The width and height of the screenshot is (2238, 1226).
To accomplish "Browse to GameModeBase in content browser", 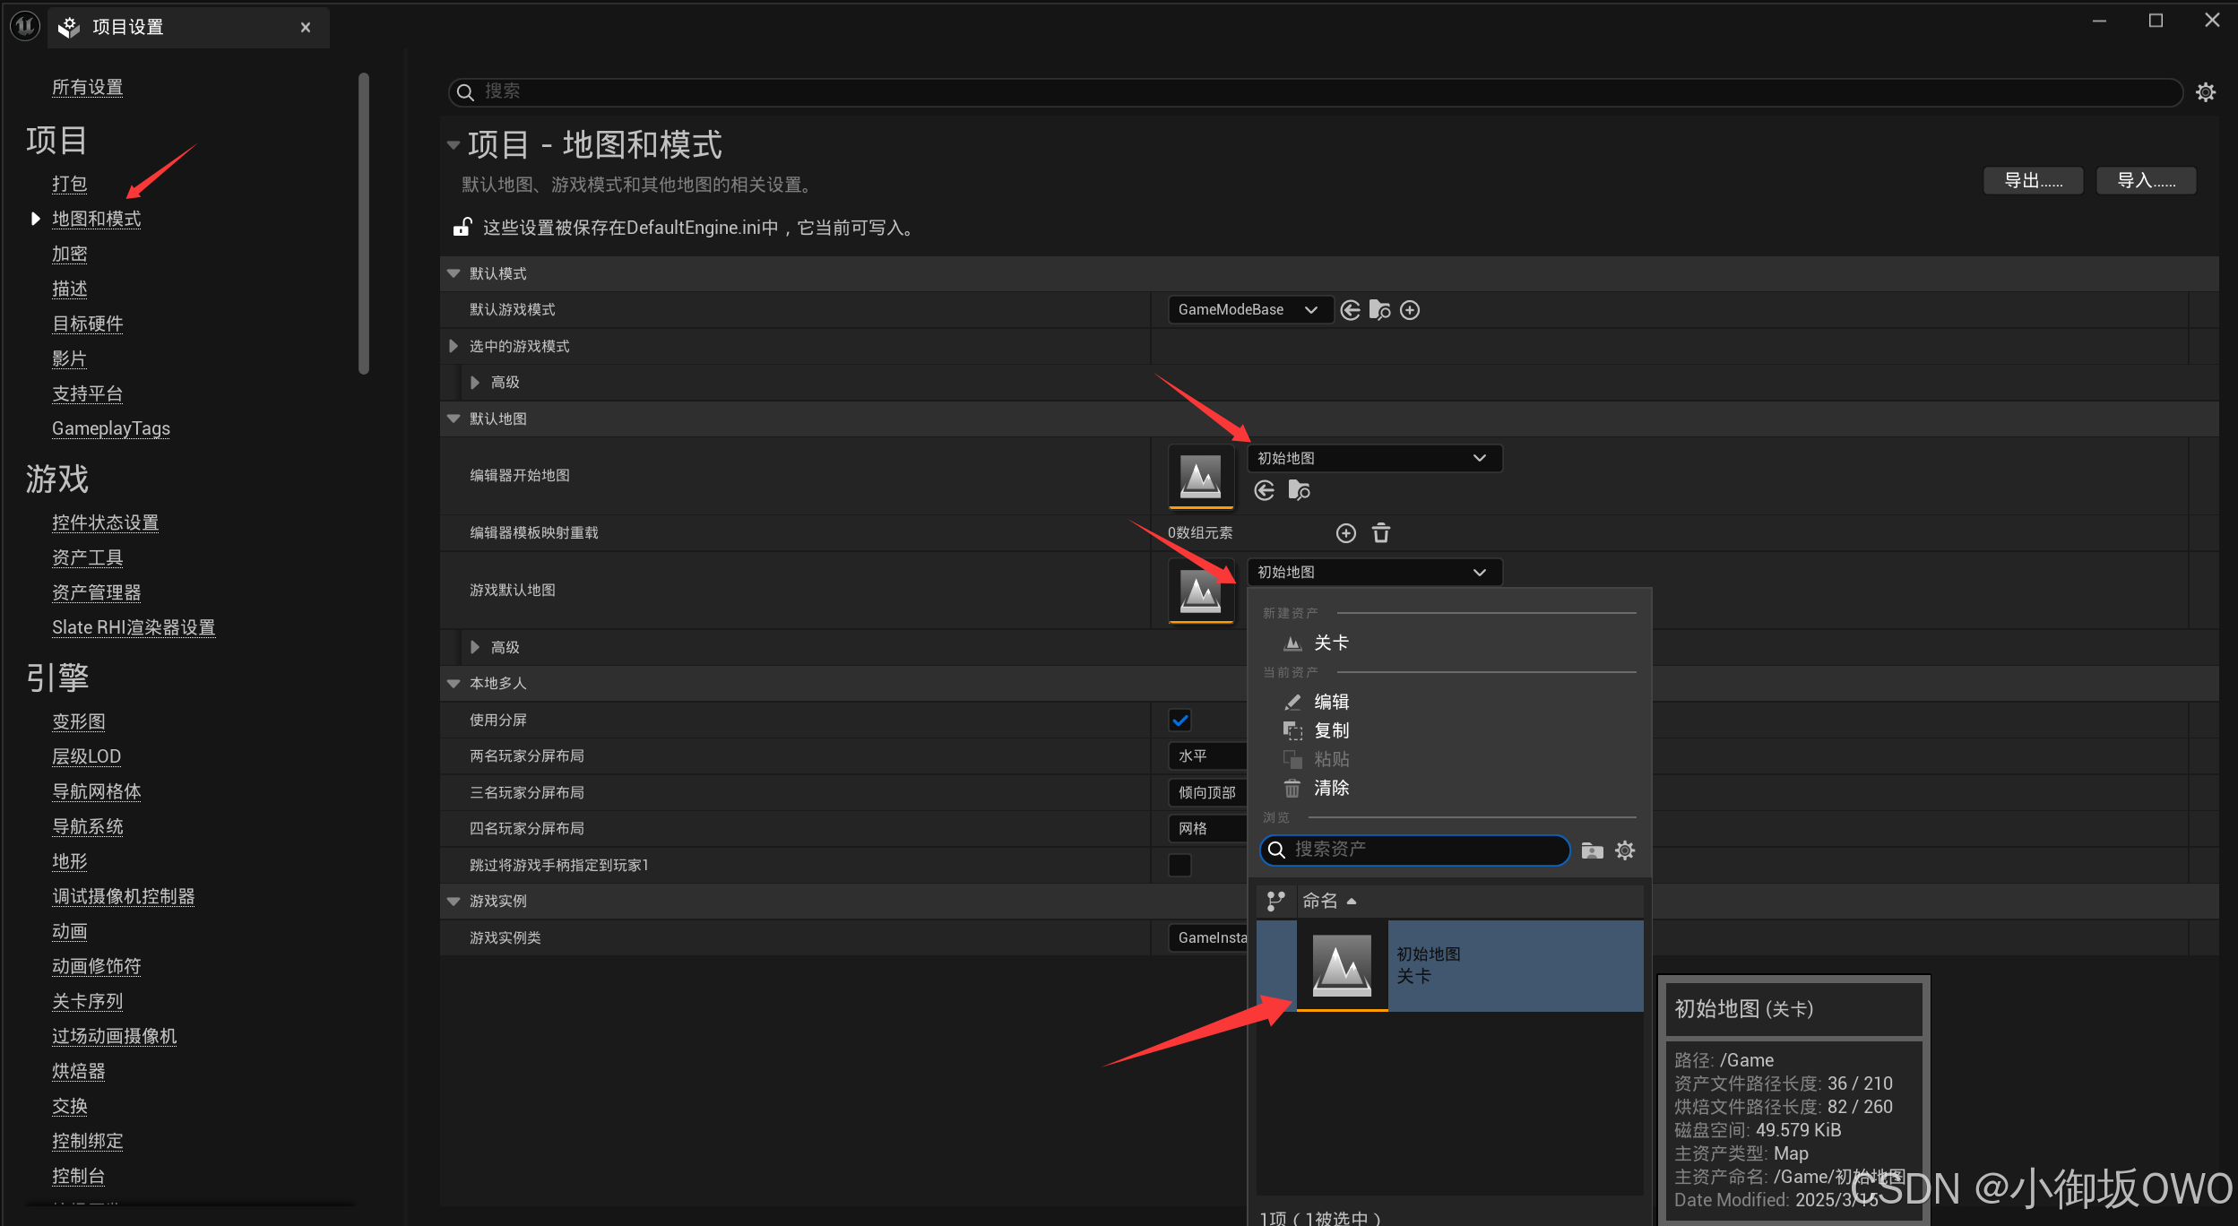I will [1379, 310].
